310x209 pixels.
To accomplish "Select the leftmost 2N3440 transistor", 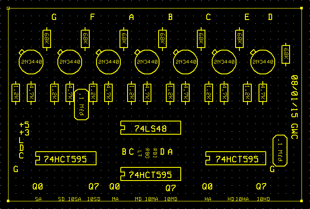I will point(31,62).
